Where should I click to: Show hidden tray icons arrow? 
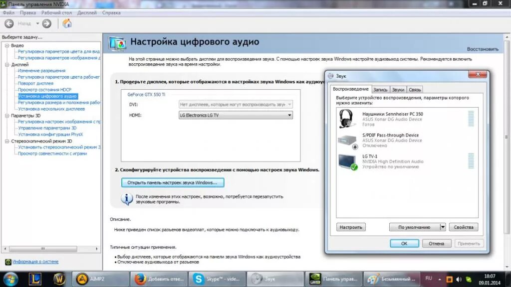tap(440, 280)
